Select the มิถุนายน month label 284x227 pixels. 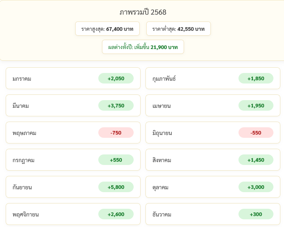point(162,133)
